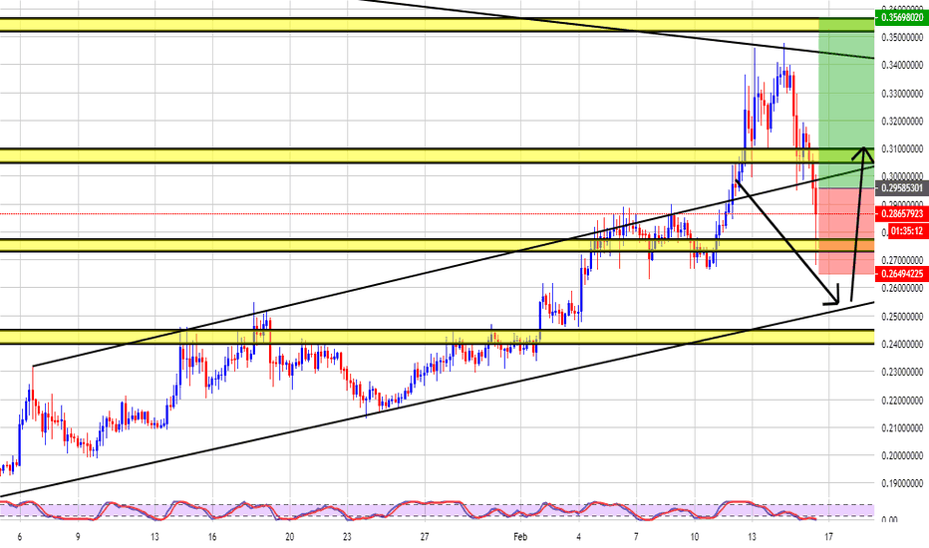Click the 0.20000000 price axis value
Viewport: 929px width, 548px height.
tap(902, 456)
